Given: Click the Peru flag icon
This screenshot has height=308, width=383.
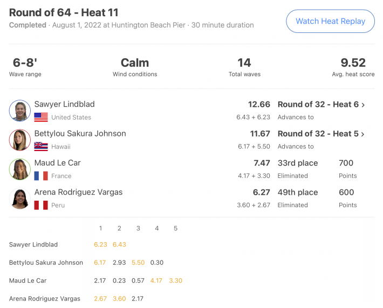Looking at the screenshot, I should [41, 205].
